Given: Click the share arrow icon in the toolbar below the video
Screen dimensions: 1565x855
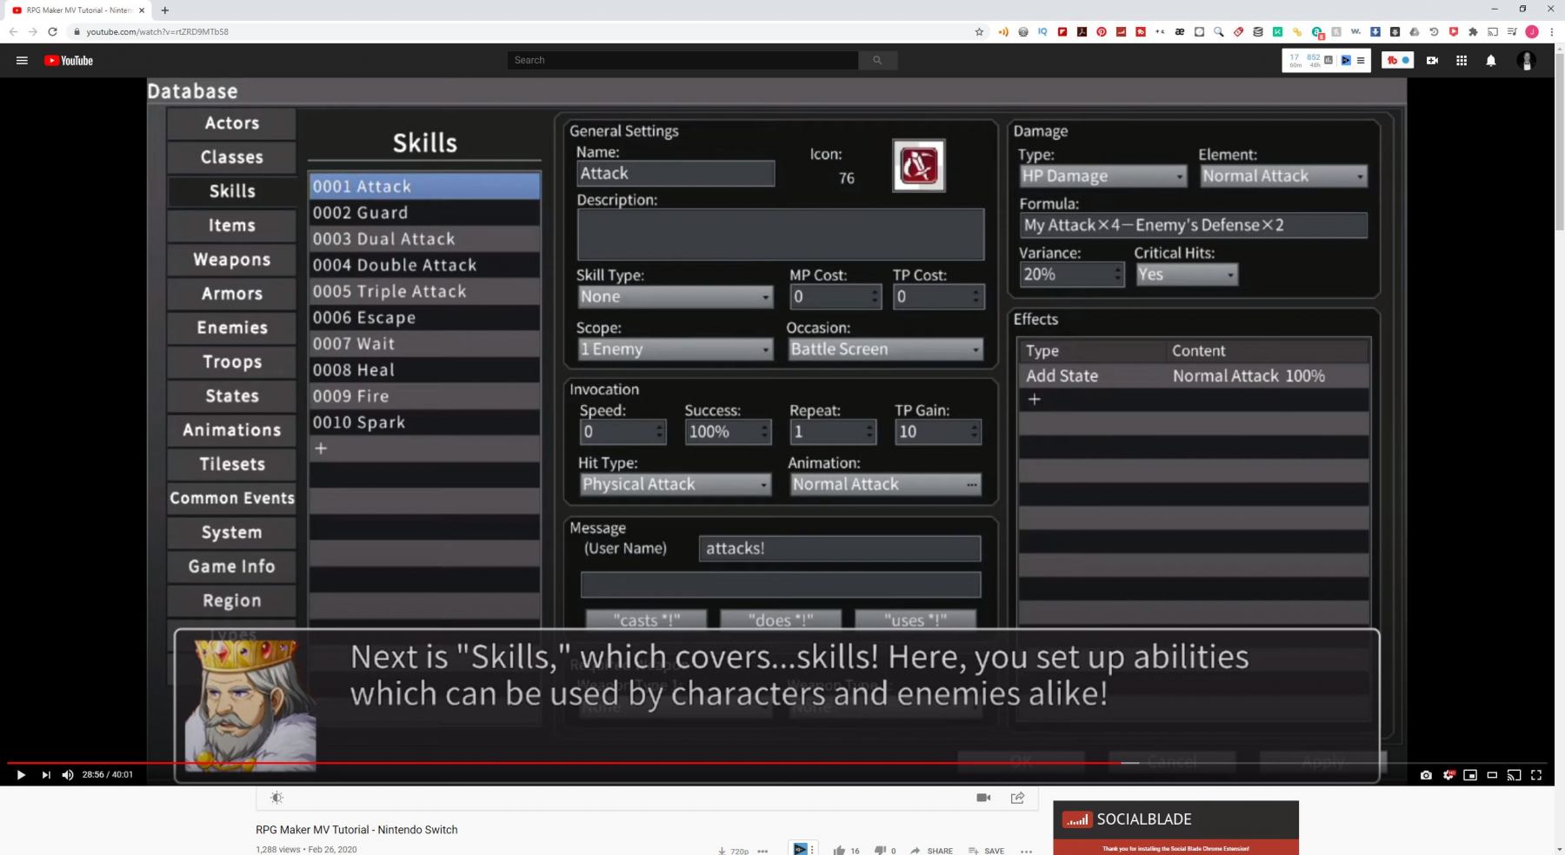Looking at the screenshot, I should [1017, 798].
